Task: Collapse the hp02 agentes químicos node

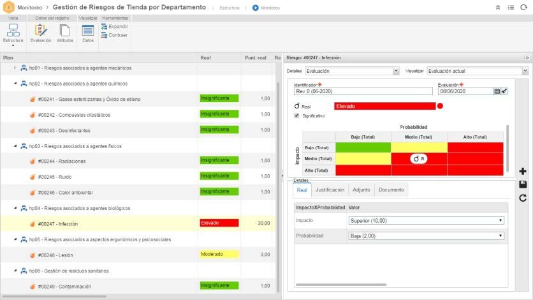Action: point(15,84)
